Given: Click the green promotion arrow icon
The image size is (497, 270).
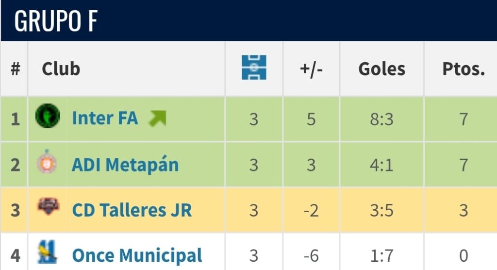Looking at the screenshot, I should click(x=157, y=118).
